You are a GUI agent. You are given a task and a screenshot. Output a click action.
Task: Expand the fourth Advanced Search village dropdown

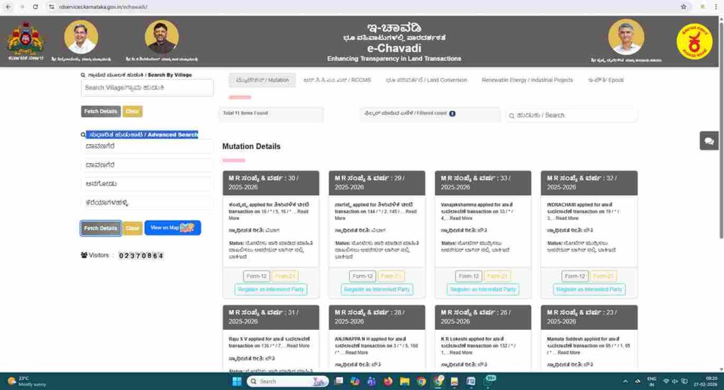147,203
